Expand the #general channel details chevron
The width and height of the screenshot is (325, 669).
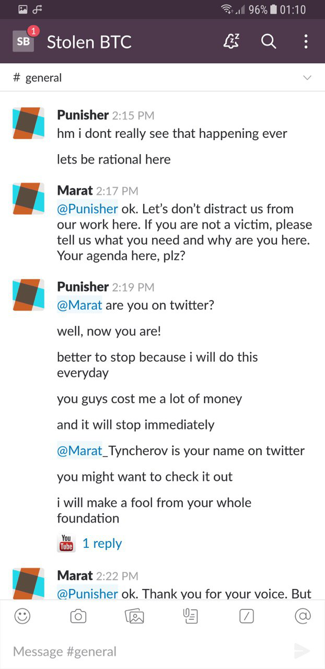pos(307,78)
